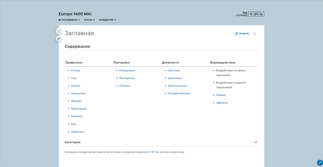
Task: Open the three-dot page actions menu
Action: point(255,34)
